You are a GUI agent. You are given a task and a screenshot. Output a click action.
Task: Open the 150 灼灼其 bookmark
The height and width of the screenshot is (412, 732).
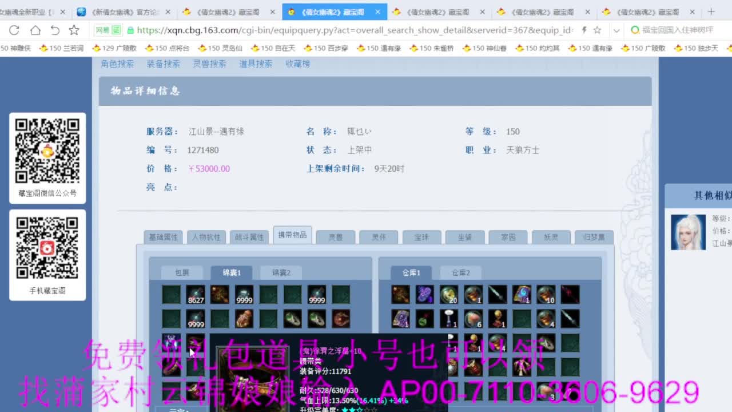click(537, 49)
